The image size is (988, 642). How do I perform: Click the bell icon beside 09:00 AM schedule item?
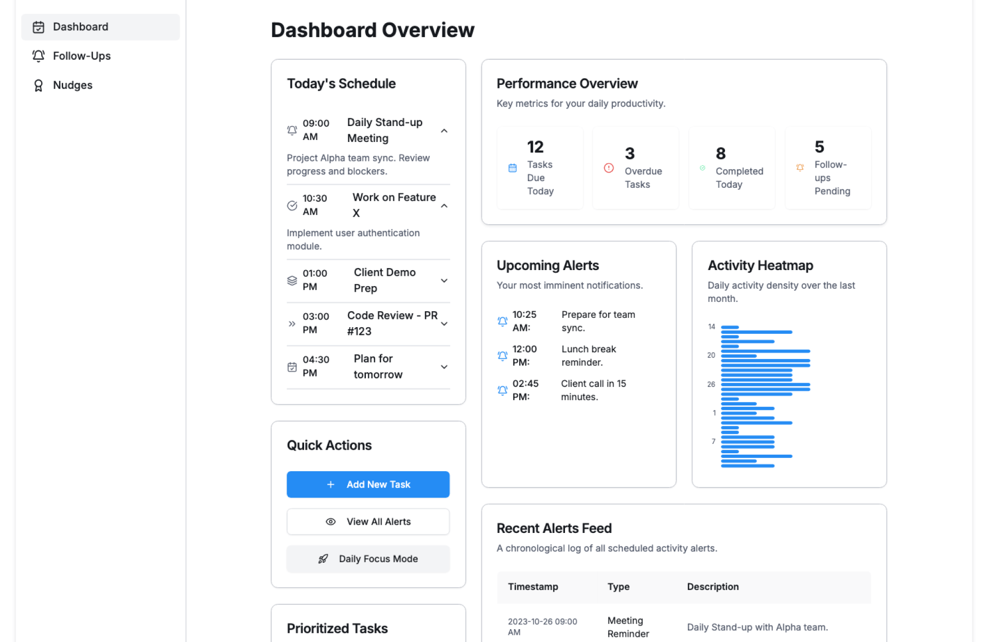click(292, 130)
